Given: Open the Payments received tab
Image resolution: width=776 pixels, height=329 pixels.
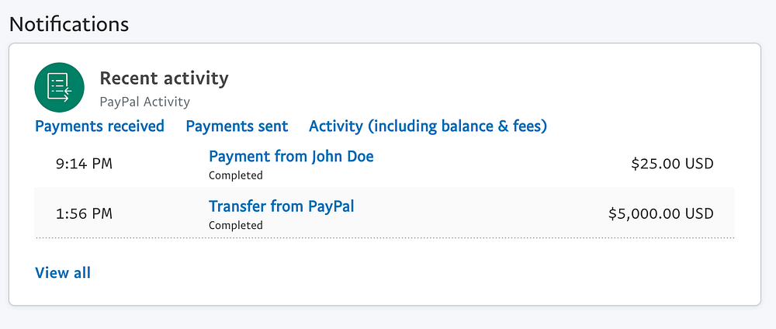Looking at the screenshot, I should coord(99,126).
